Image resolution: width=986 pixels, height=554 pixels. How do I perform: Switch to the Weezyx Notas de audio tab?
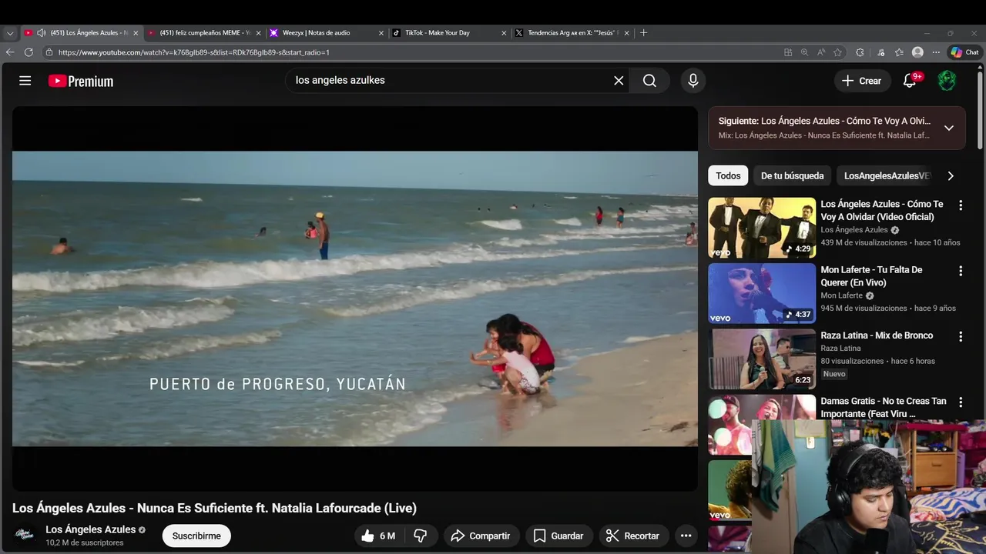pos(325,33)
